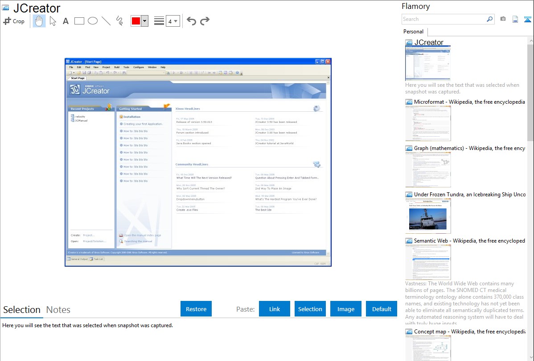Open the Under Frozen Tundra snapshot thumbnail
Viewport: 534px width, 361px height.
(x=428, y=216)
